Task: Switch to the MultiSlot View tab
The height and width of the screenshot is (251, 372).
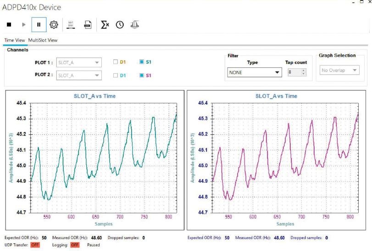Action: (43, 40)
